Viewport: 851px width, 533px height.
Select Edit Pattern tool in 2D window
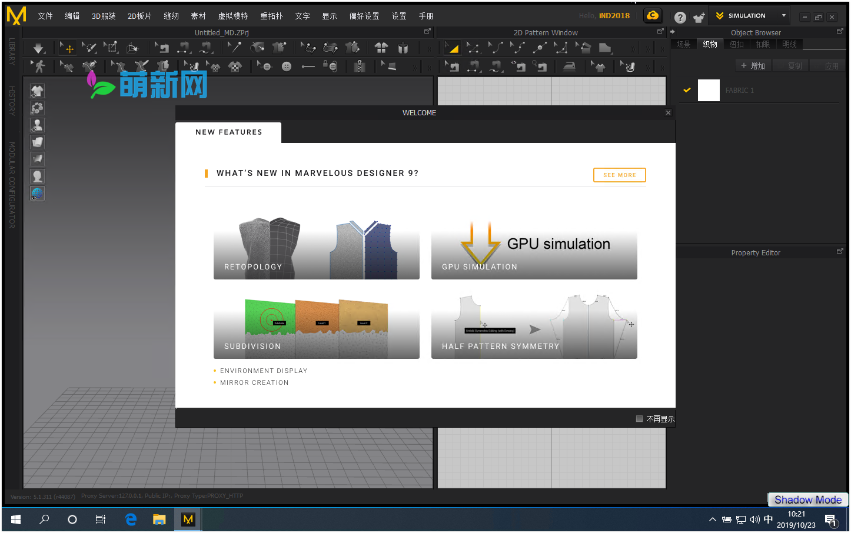click(474, 48)
